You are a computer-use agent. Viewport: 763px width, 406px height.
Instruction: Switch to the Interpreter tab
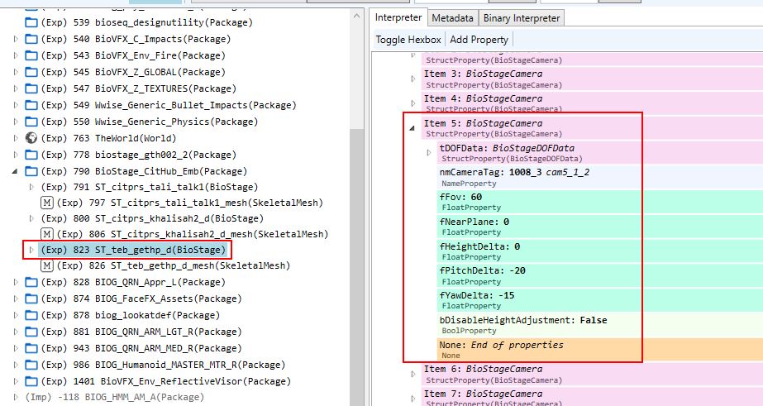coord(398,17)
